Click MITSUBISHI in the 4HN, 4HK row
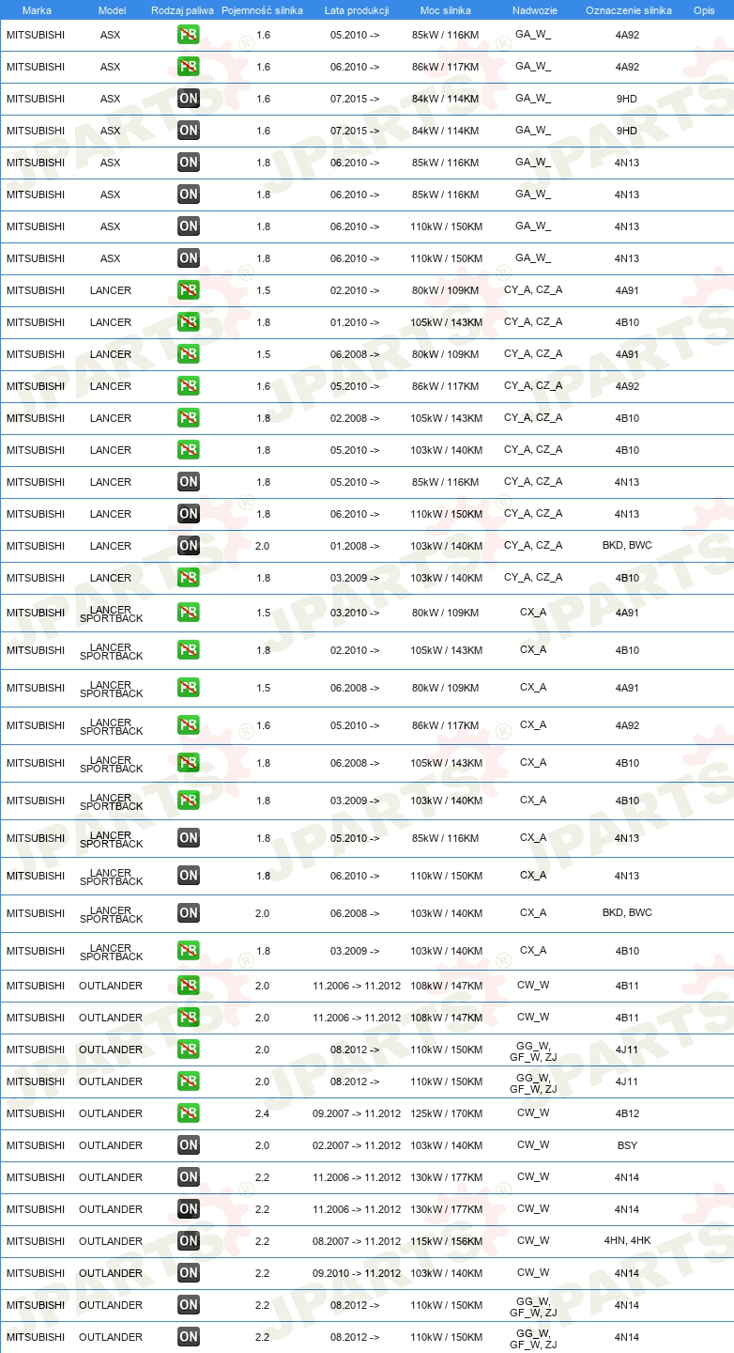Screen dimensions: 734x1353 pos(36,1241)
